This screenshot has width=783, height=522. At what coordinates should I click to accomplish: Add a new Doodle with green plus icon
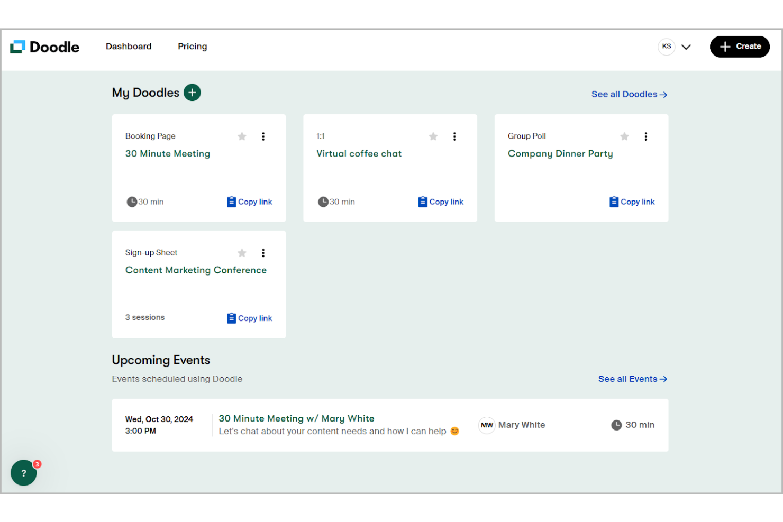tap(192, 93)
